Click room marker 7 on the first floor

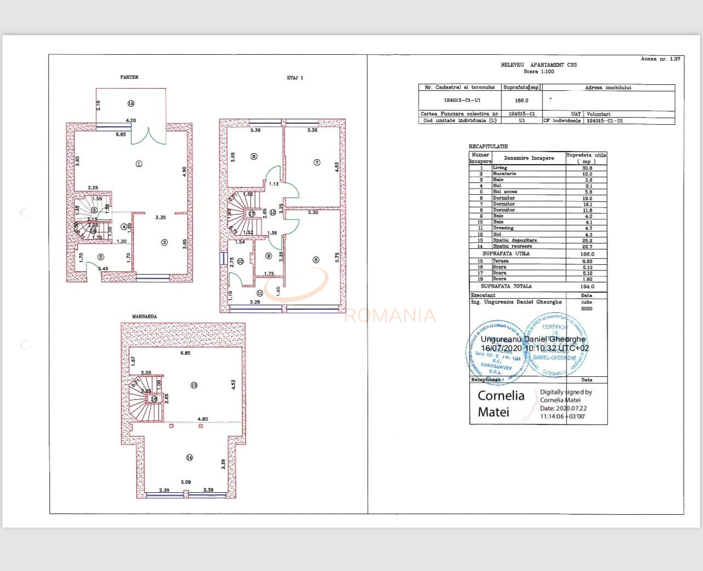[316, 162]
